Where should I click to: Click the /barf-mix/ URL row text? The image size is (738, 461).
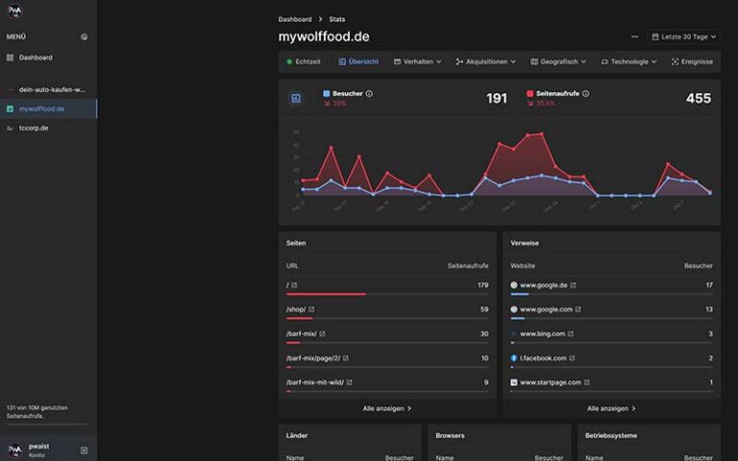click(301, 334)
